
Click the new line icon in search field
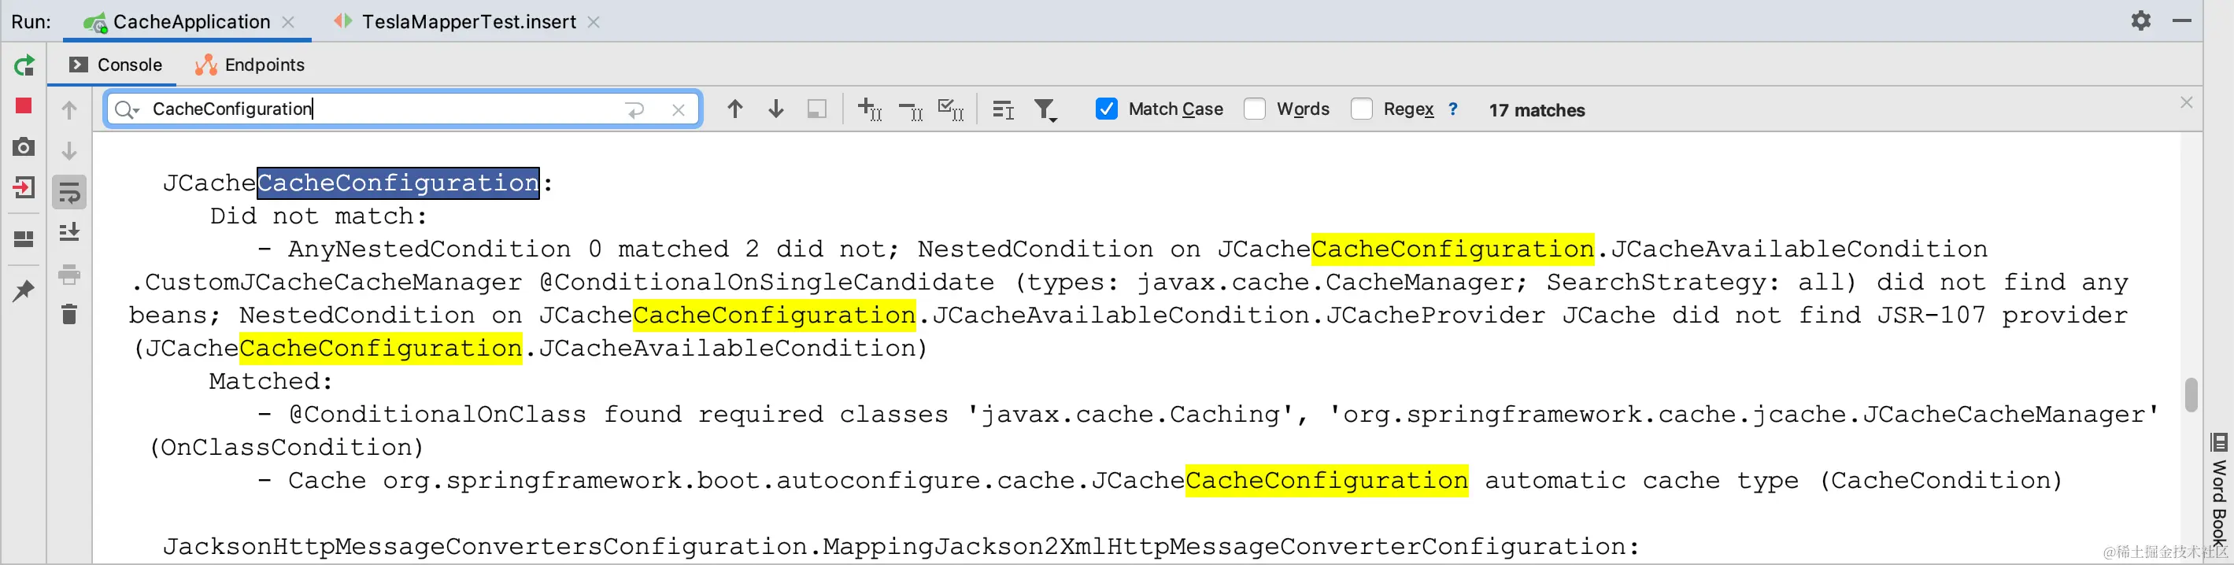[634, 109]
